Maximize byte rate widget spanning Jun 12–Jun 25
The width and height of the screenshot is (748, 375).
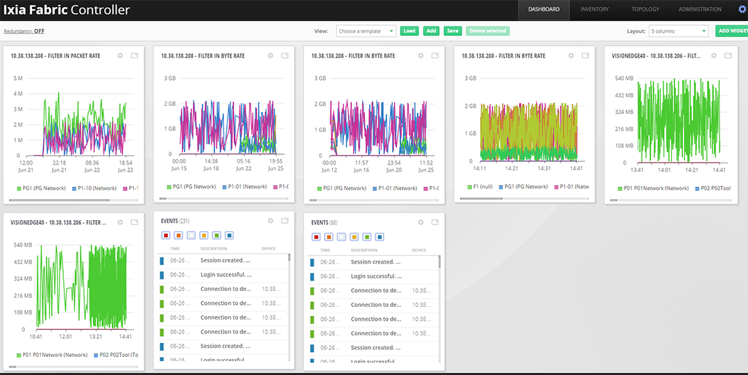tap(435, 56)
